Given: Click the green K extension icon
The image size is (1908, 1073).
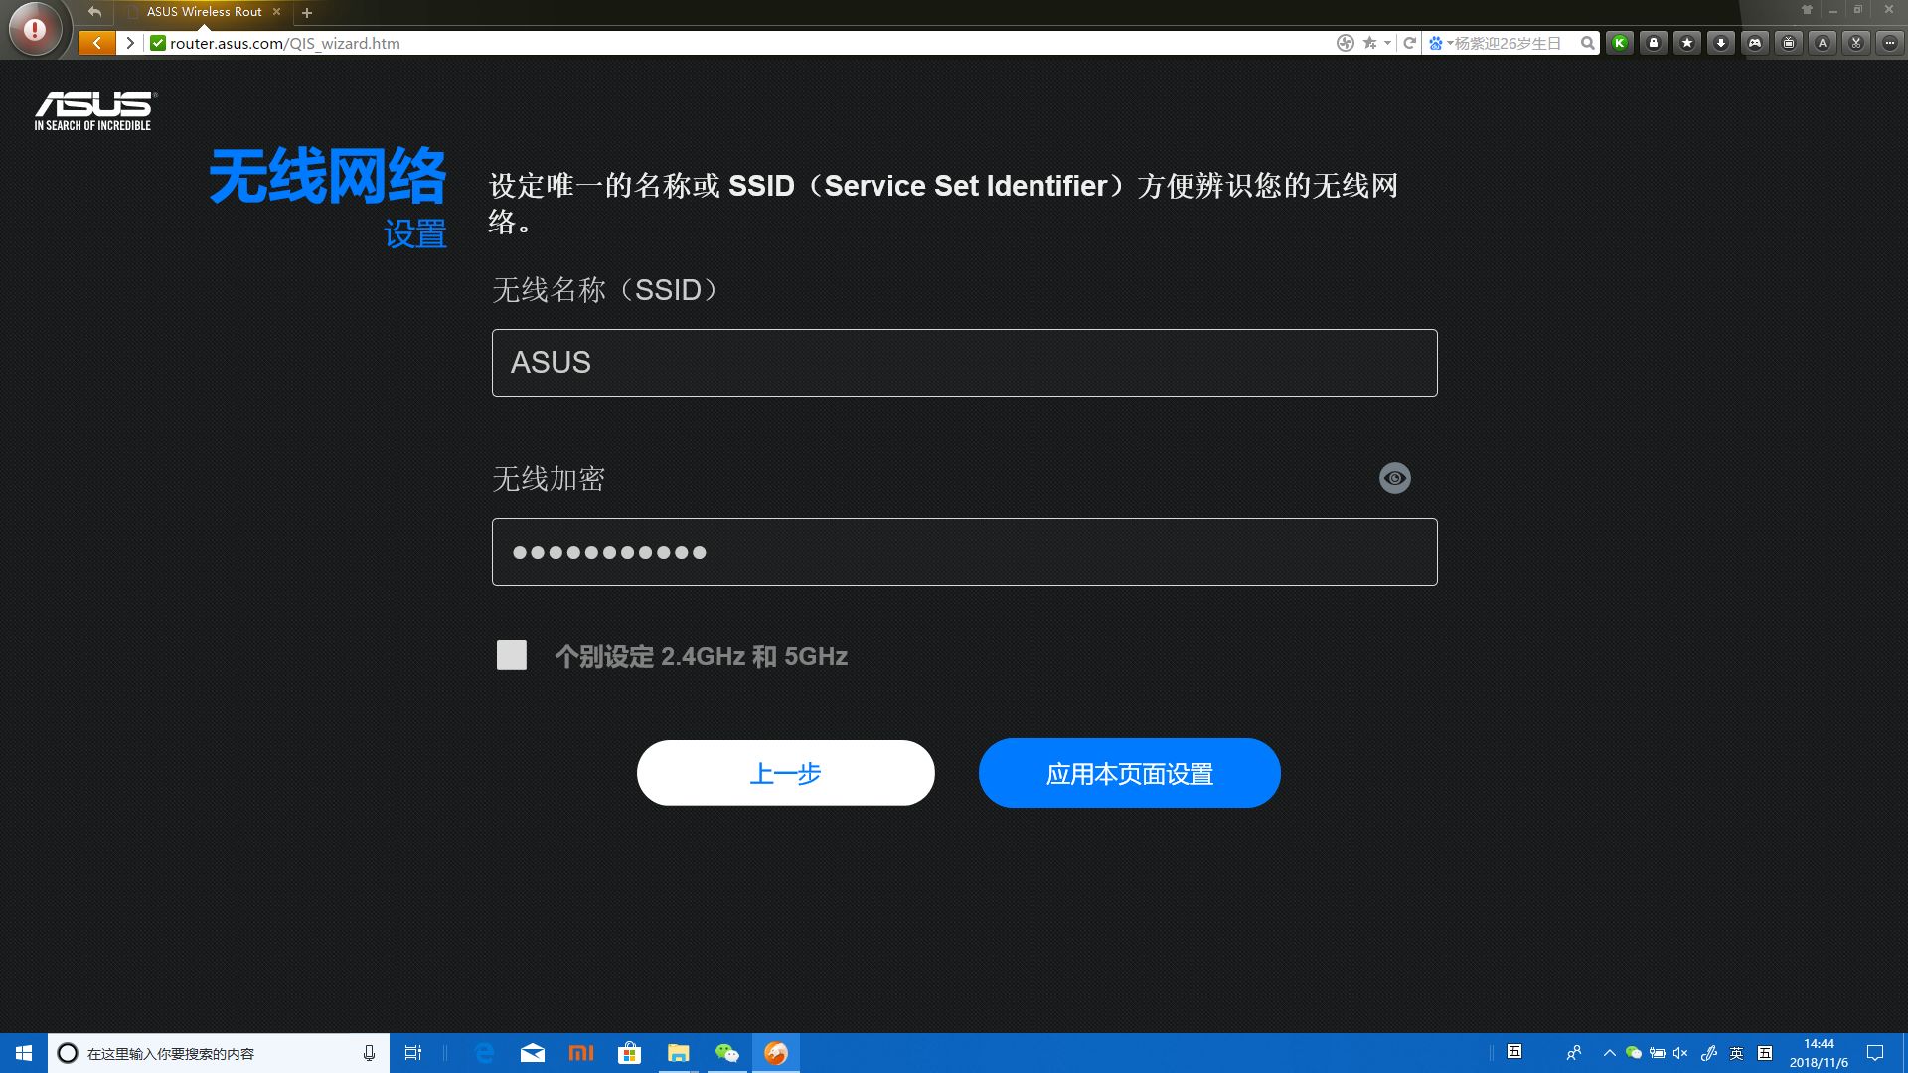Looking at the screenshot, I should coord(1619,43).
